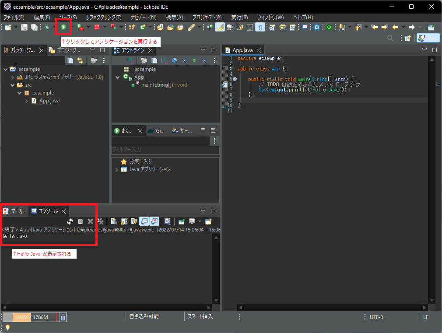Click the Terminate gray square in console
The width and height of the screenshot is (442, 333).
pyautogui.click(x=81, y=221)
